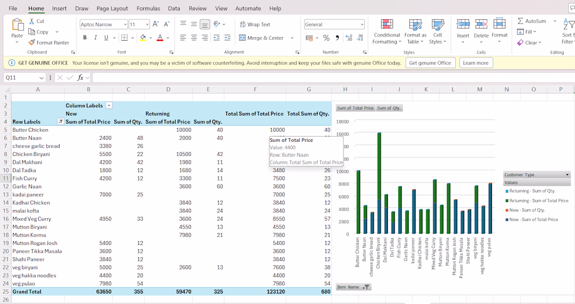575x304 pixels.
Task: Toggle Bold formatting
Action: [x=85, y=38]
